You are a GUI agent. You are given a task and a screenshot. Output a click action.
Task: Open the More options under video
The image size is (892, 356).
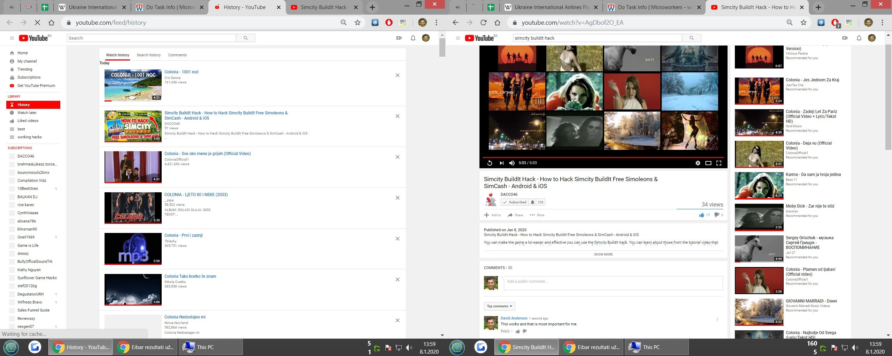coord(537,215)
